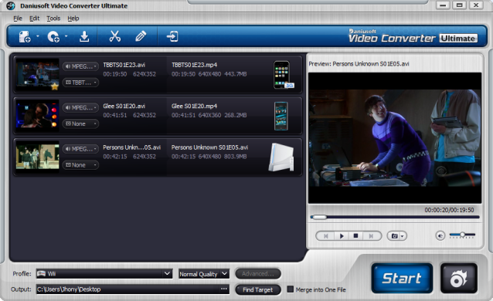
Task: Click the flame burn button beside Start
Action: pyautogui.click(x=459, y=279)
